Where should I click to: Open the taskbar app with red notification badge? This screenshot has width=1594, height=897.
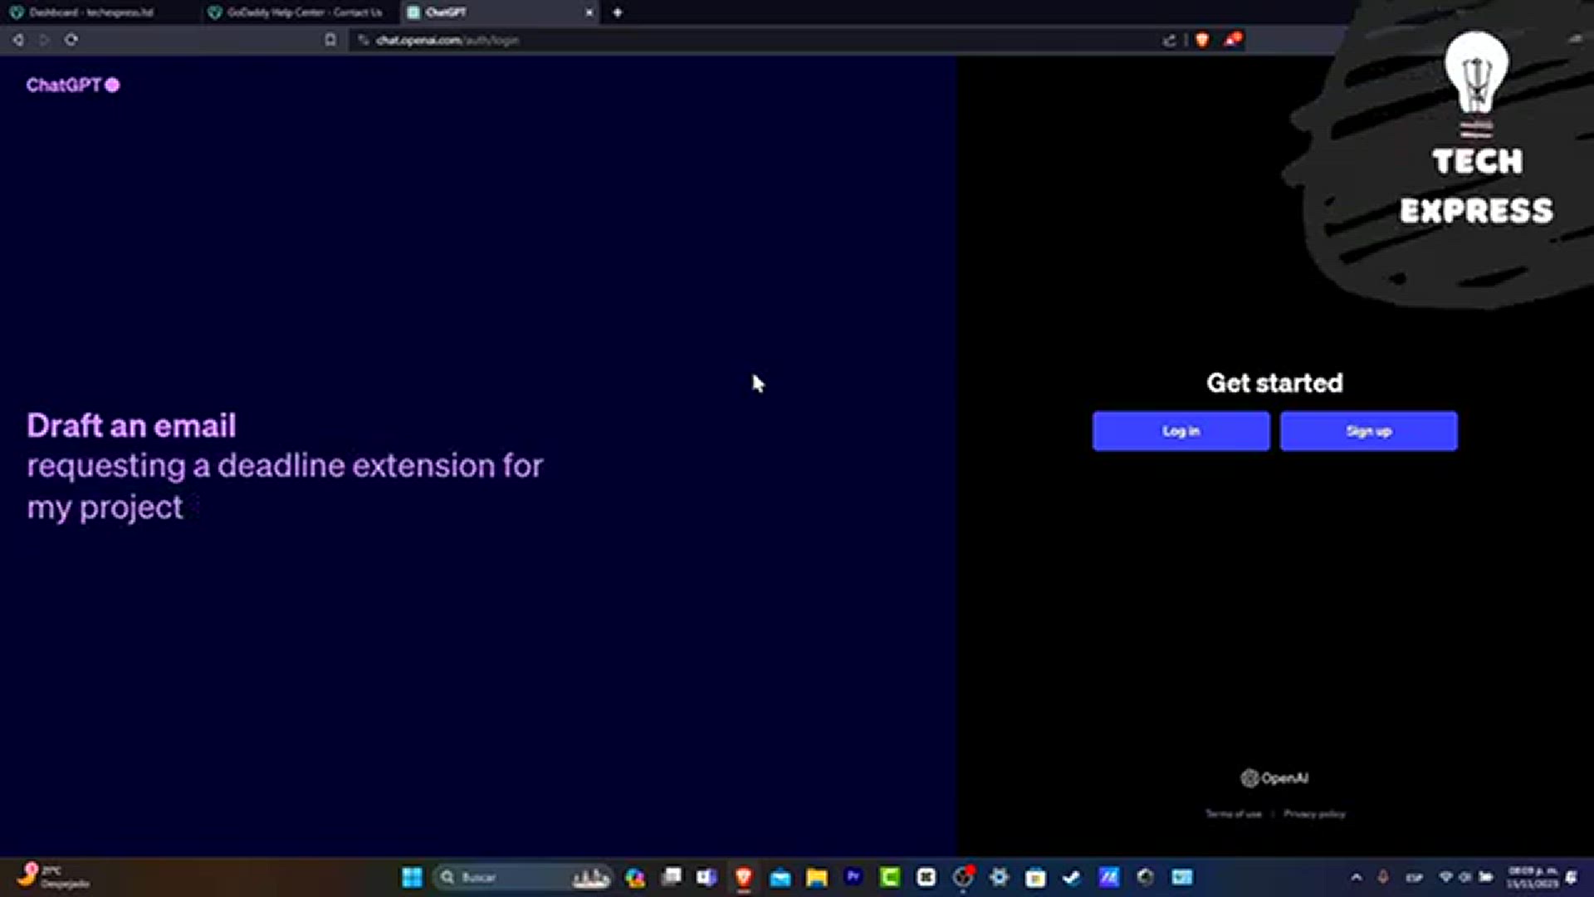tap(963, 877)
